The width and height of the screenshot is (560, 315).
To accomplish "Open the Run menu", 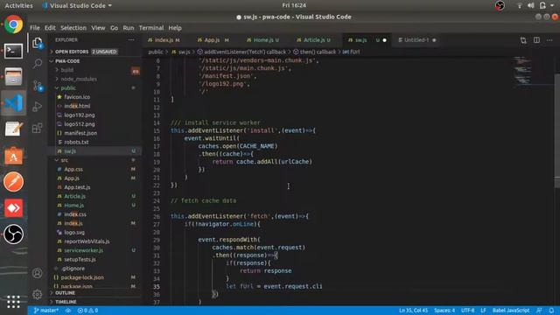I will tap(129, 28).
